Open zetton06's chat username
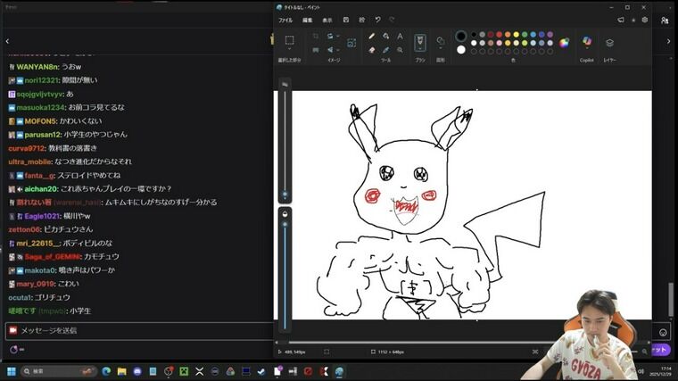 point(24,229)
